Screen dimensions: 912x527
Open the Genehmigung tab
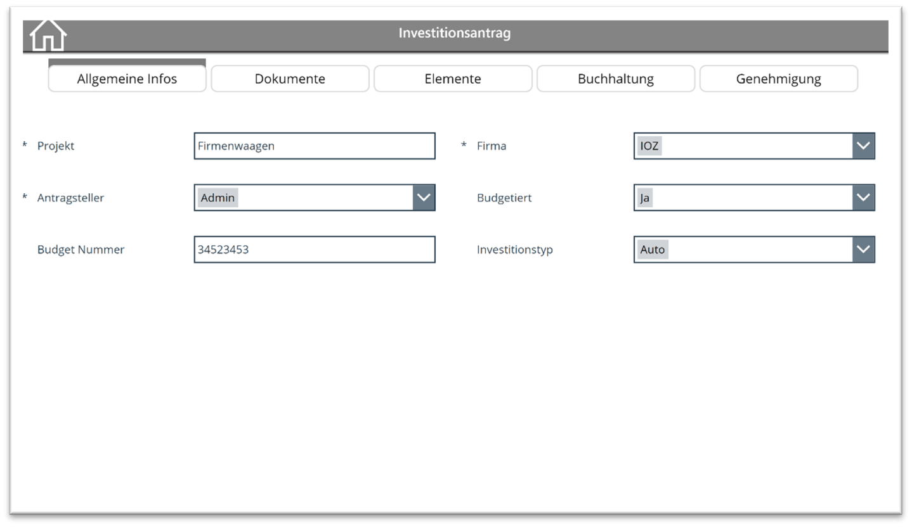[x=779, y=79]
